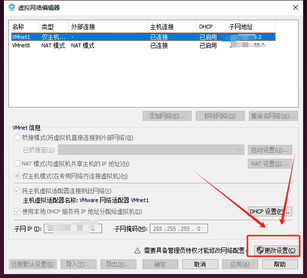Select the VMnet8 network row

coord(143,45)
